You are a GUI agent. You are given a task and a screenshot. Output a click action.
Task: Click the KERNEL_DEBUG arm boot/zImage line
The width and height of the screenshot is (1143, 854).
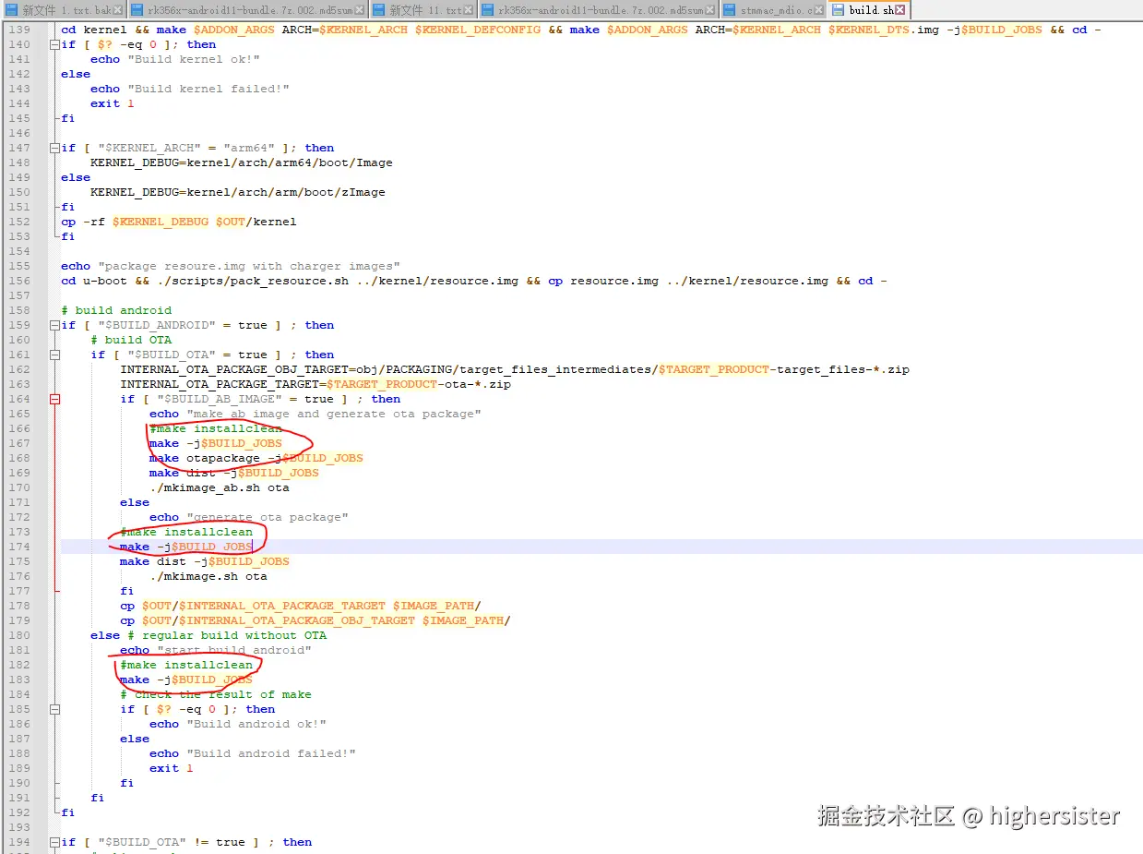(x=237, y=192)
